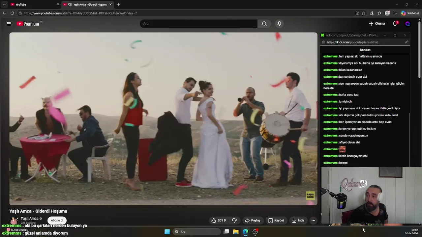Screen dimensions: 422x237
Task: Select chat message 'hafta sonu tab'
Action: click(x=349, y=95)
